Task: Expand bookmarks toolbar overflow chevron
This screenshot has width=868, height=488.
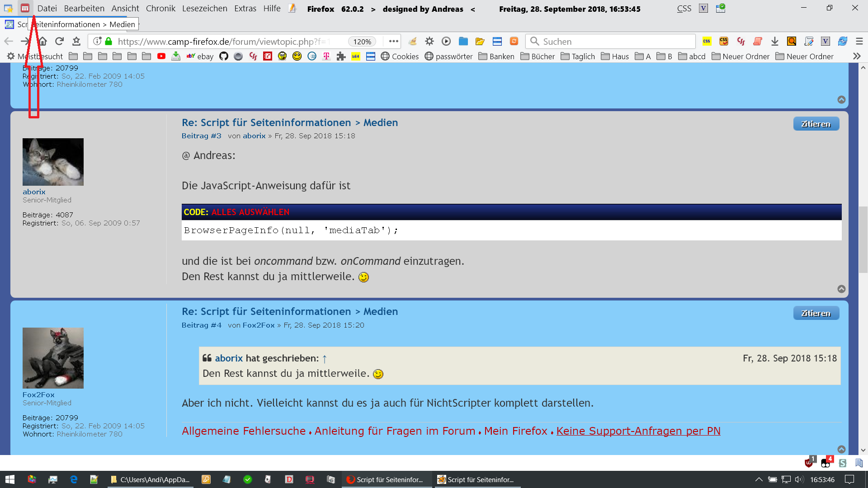Action: (857, 56)
